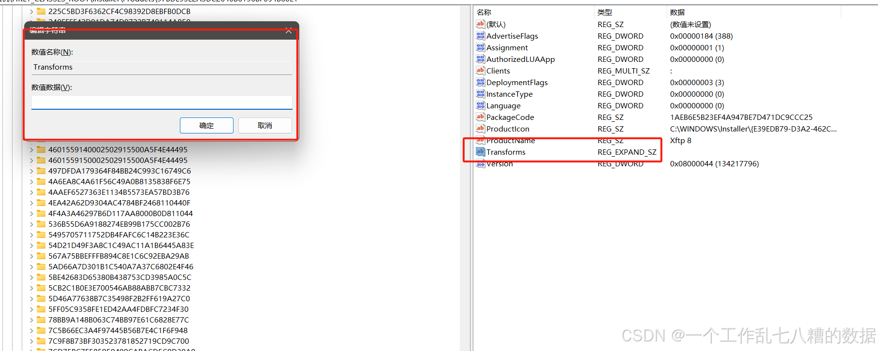This screenshot has width=878, height=351.
Task: Click the AuthorizedLUAApp DWORD icon
Action: [480, 59]
